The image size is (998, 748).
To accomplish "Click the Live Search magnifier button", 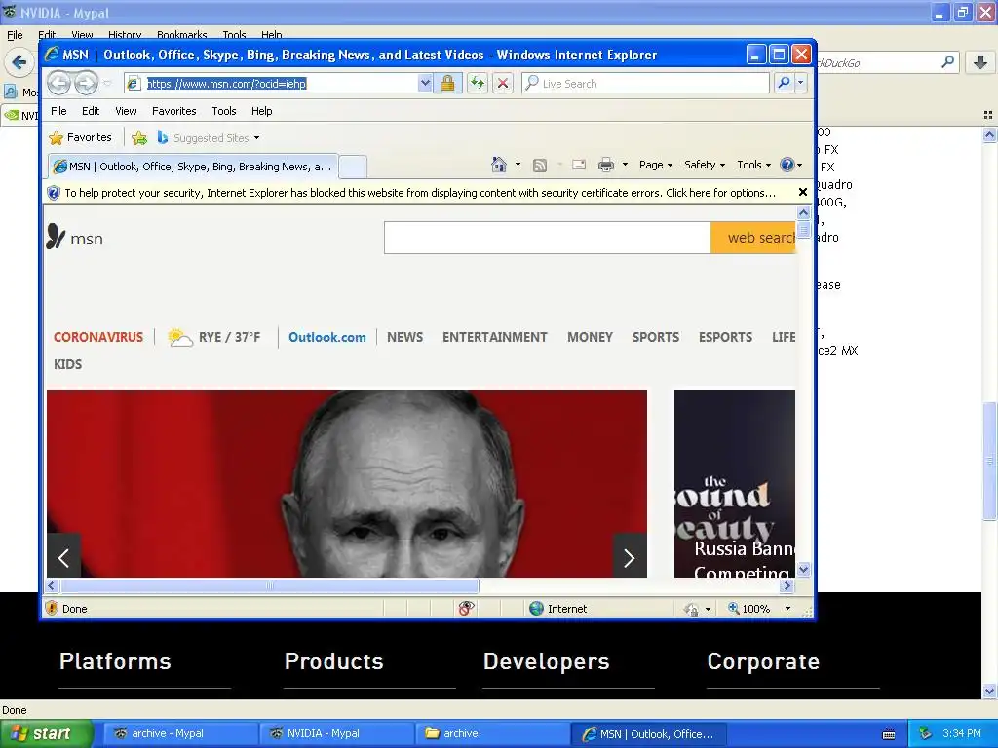I will click(785, 83).
